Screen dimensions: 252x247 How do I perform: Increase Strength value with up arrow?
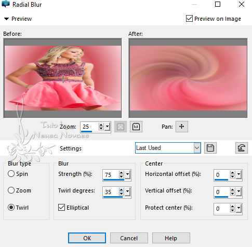click(122, 173)
